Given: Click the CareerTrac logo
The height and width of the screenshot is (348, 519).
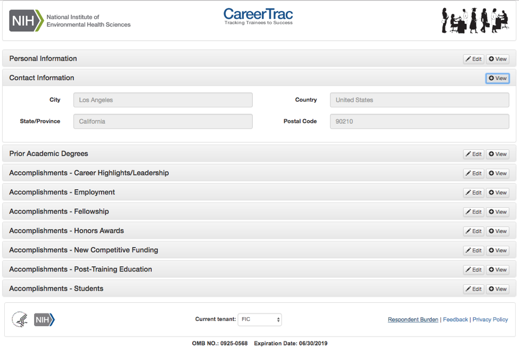Looking at the screenshot, I should pyautogui.click(x=258, y=16).
